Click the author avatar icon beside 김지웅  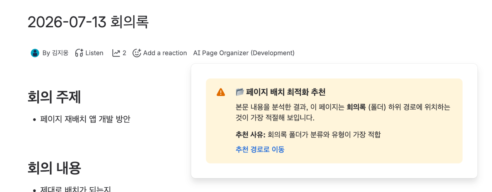point(35,53)
